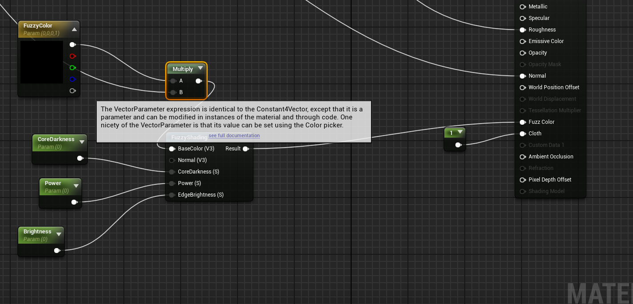Image resolution: width=633 pixels, height=304 pixels.
Task: Click the Ambient Occlusion input pin
Action: pos(523,157)
